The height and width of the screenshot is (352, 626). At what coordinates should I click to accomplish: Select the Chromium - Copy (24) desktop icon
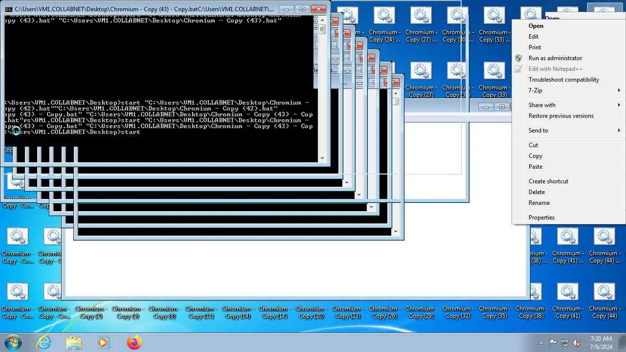pyautogui.click(x=384, y=24)
